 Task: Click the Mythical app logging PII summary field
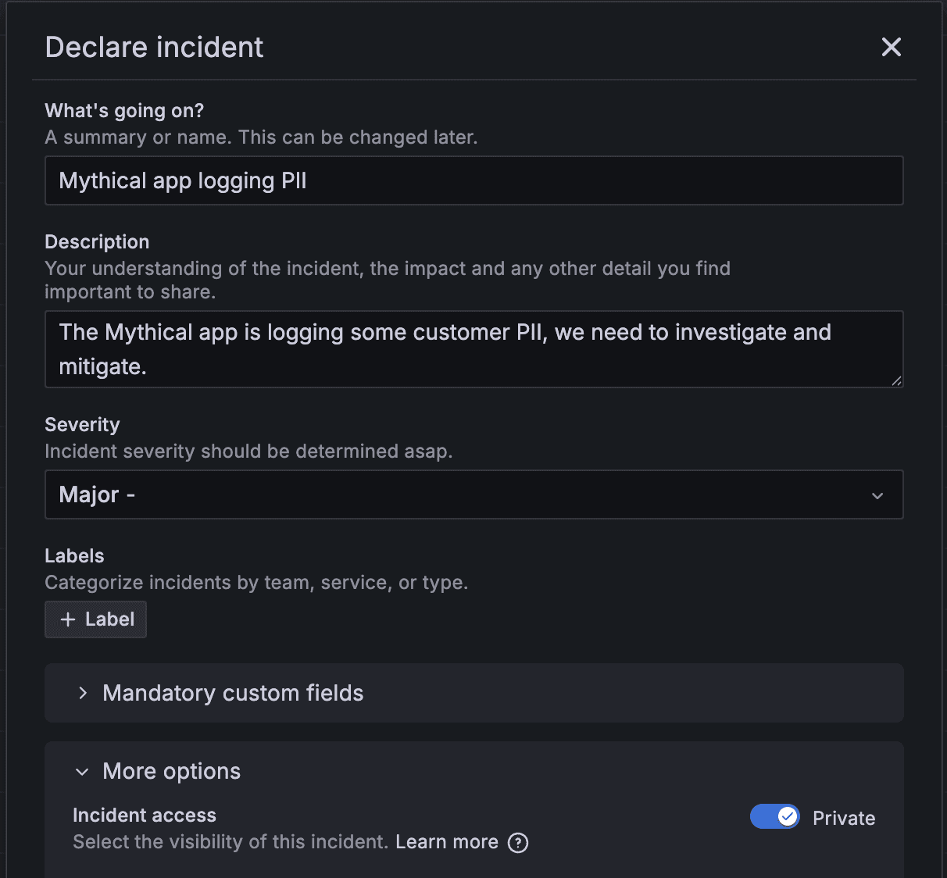pyautogui.click(x=473, y=180)
